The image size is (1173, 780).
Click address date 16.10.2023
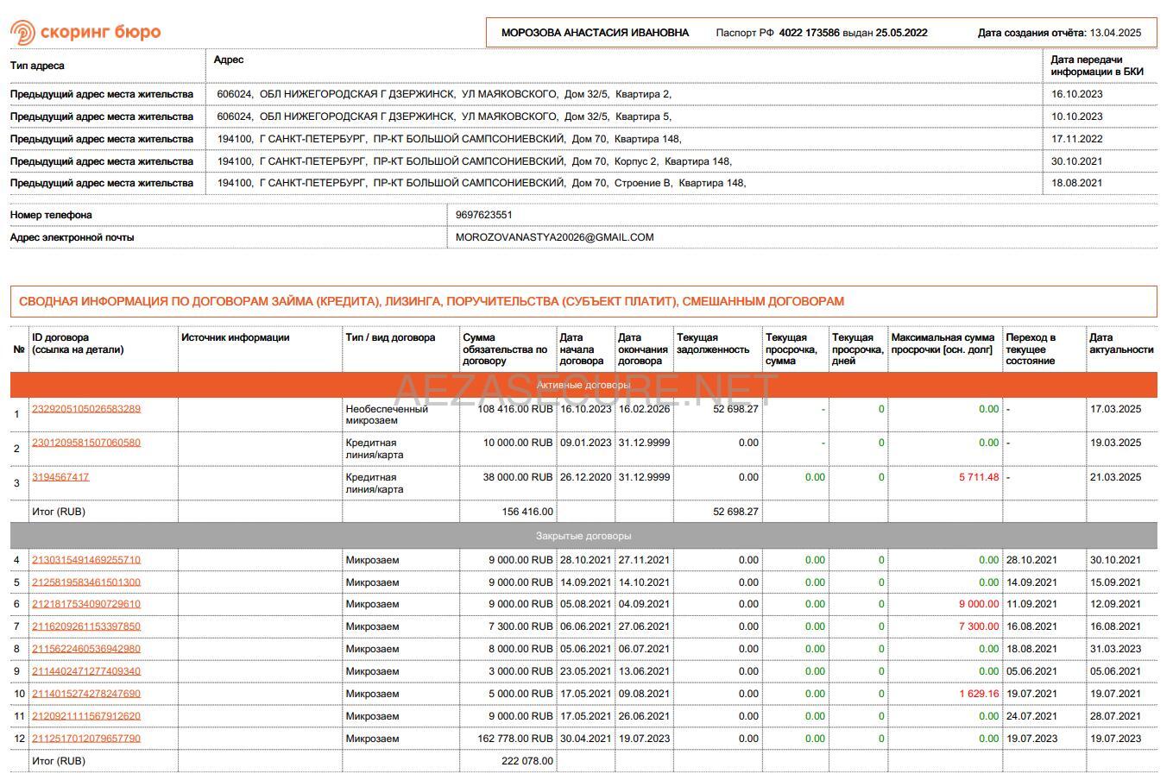tap(1076, 94)
